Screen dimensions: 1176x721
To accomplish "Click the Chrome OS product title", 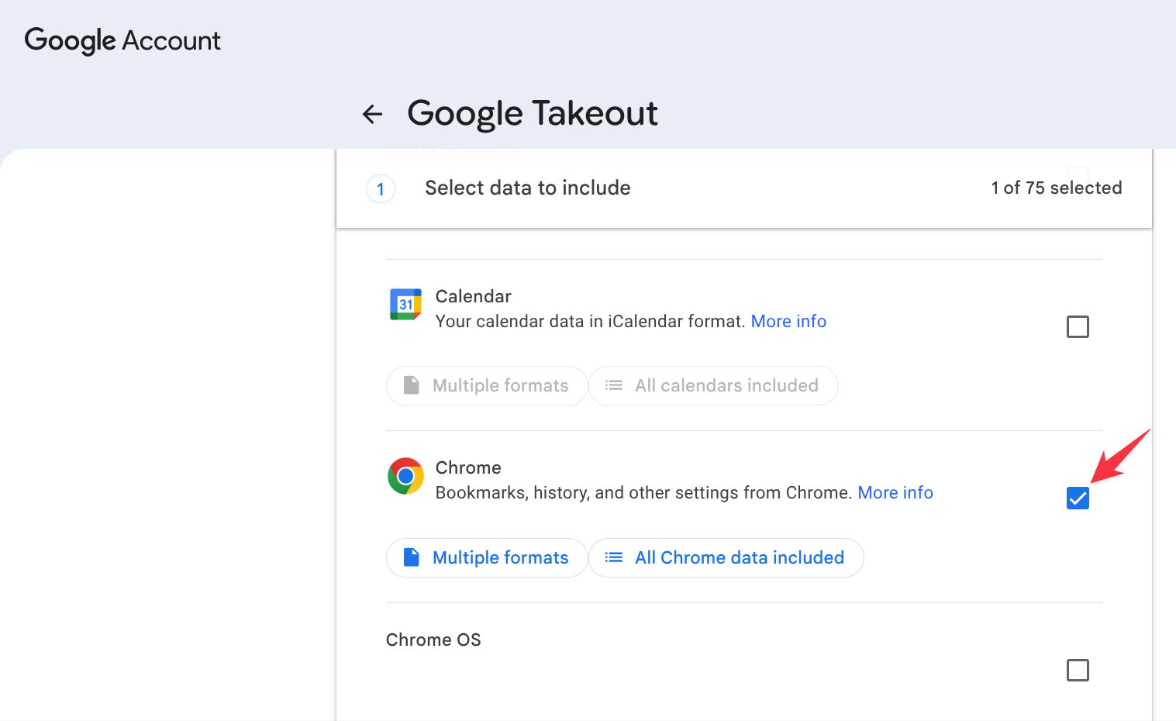I will [x=433, y=640].
